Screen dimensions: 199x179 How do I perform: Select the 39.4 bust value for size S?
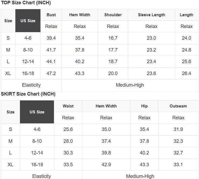point(51,38)
